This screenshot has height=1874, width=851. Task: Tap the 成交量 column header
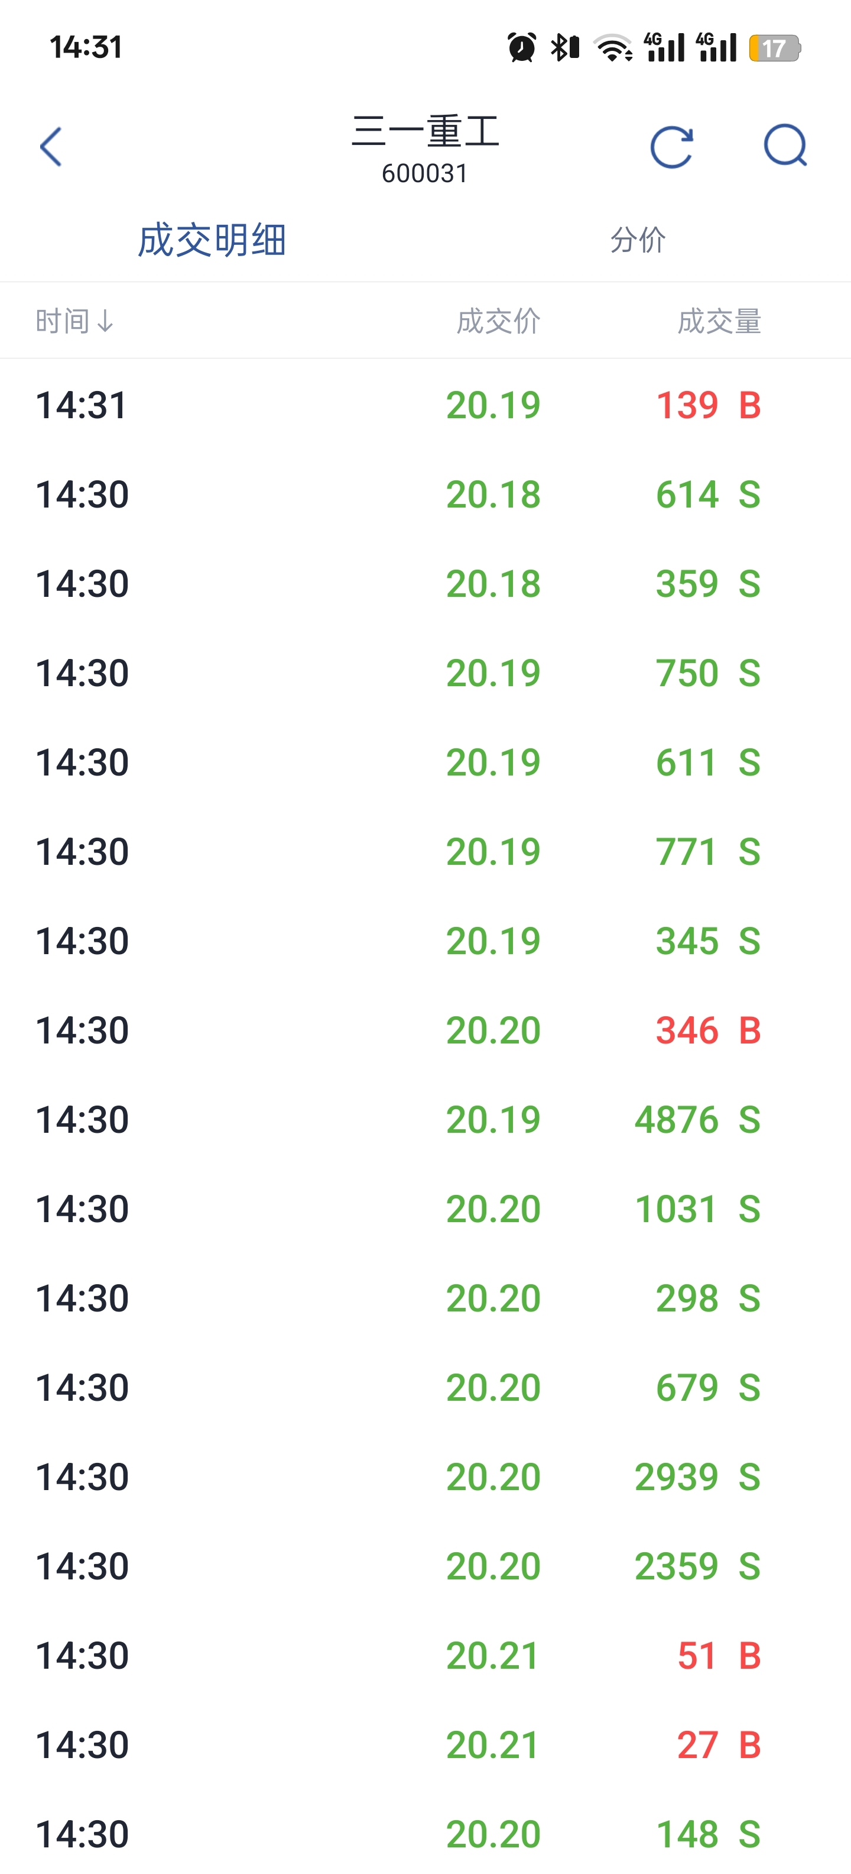pyautogui.click(x=719, y=321)
